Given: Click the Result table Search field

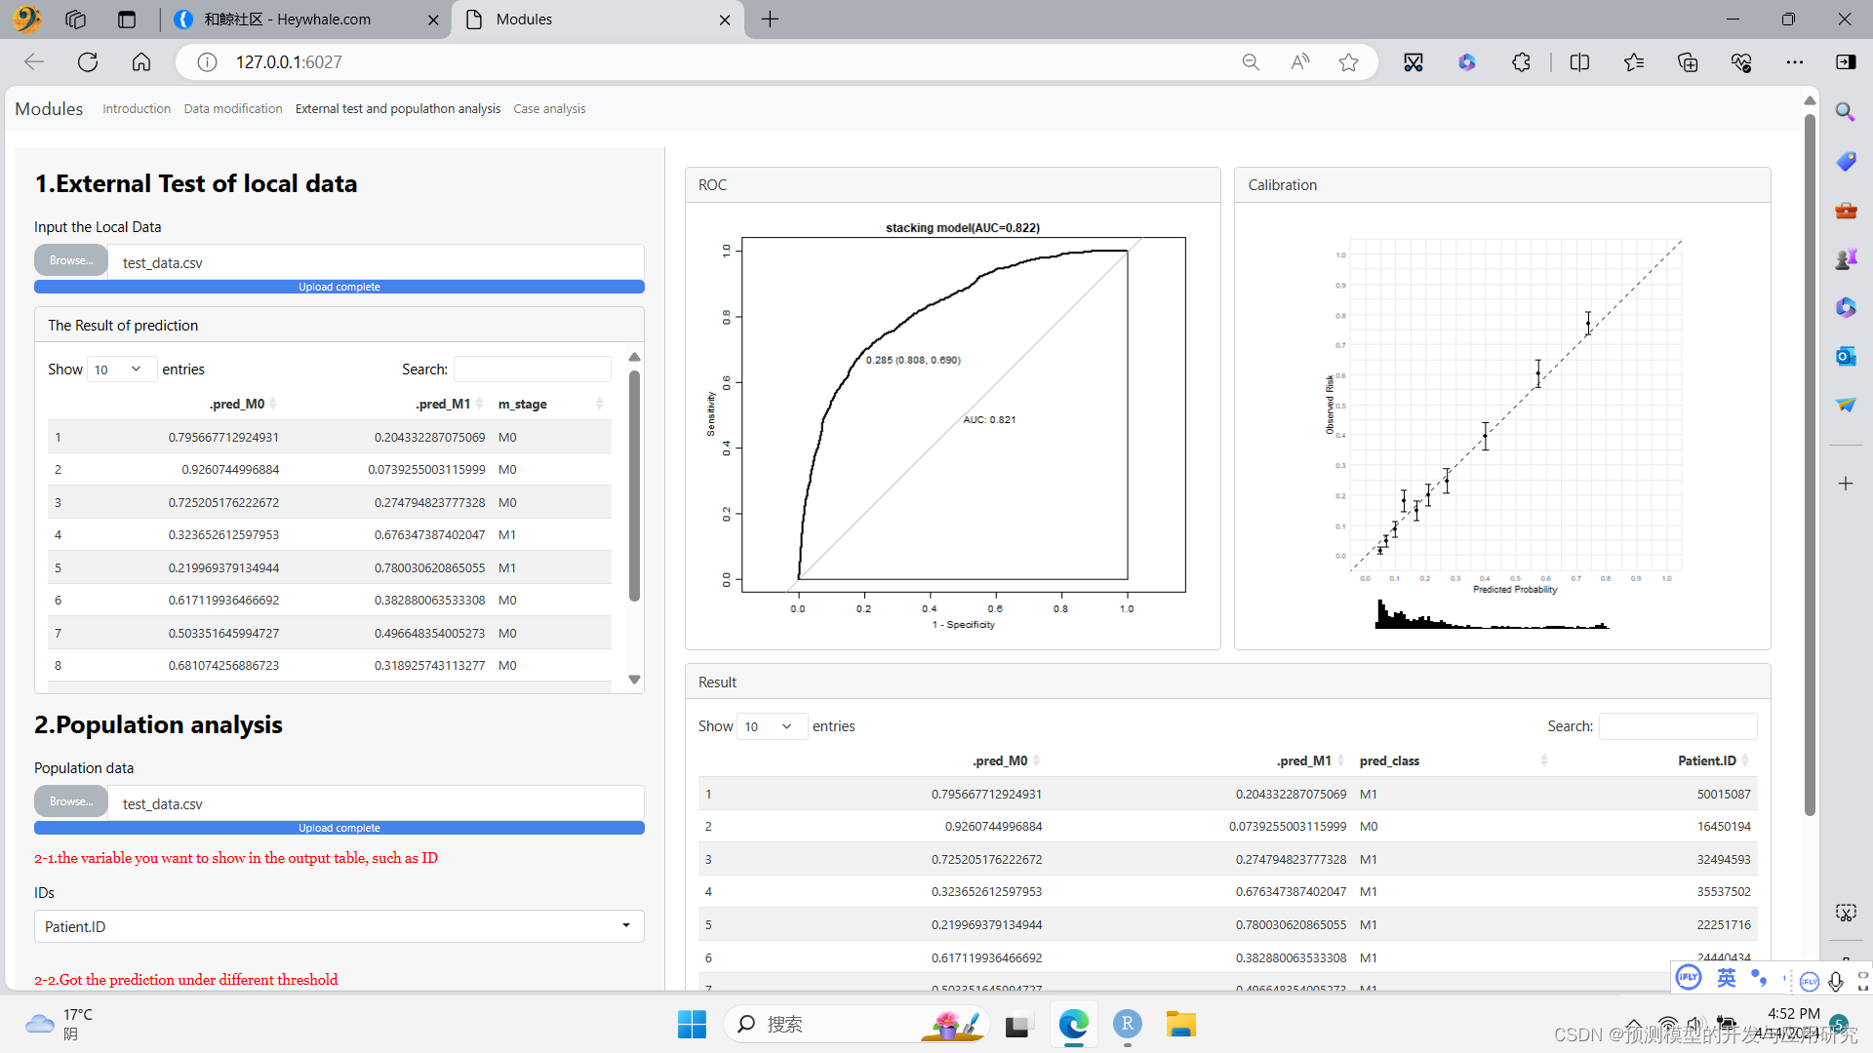Looking at the screenshot, I should [x=1678, y=726].
